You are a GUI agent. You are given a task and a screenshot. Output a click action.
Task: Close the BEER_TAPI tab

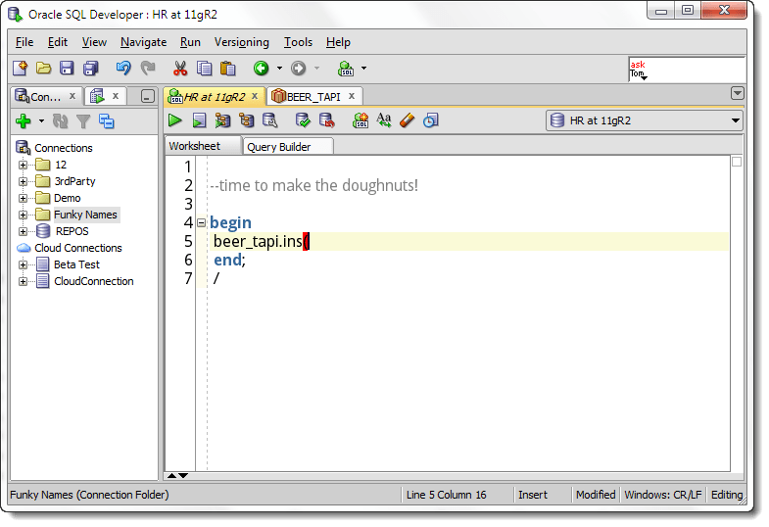coord(352,96)
